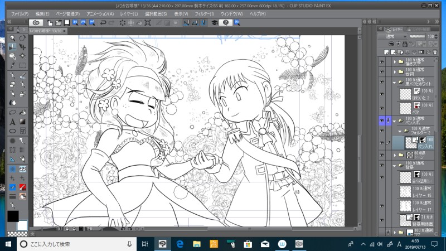
Task: Click the white sub color swatch
Action: [22, 225]
